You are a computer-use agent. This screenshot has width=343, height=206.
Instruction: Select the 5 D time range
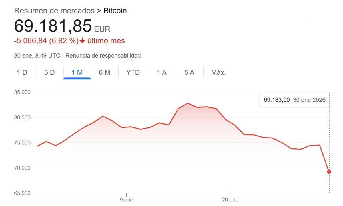coord(49,72)
